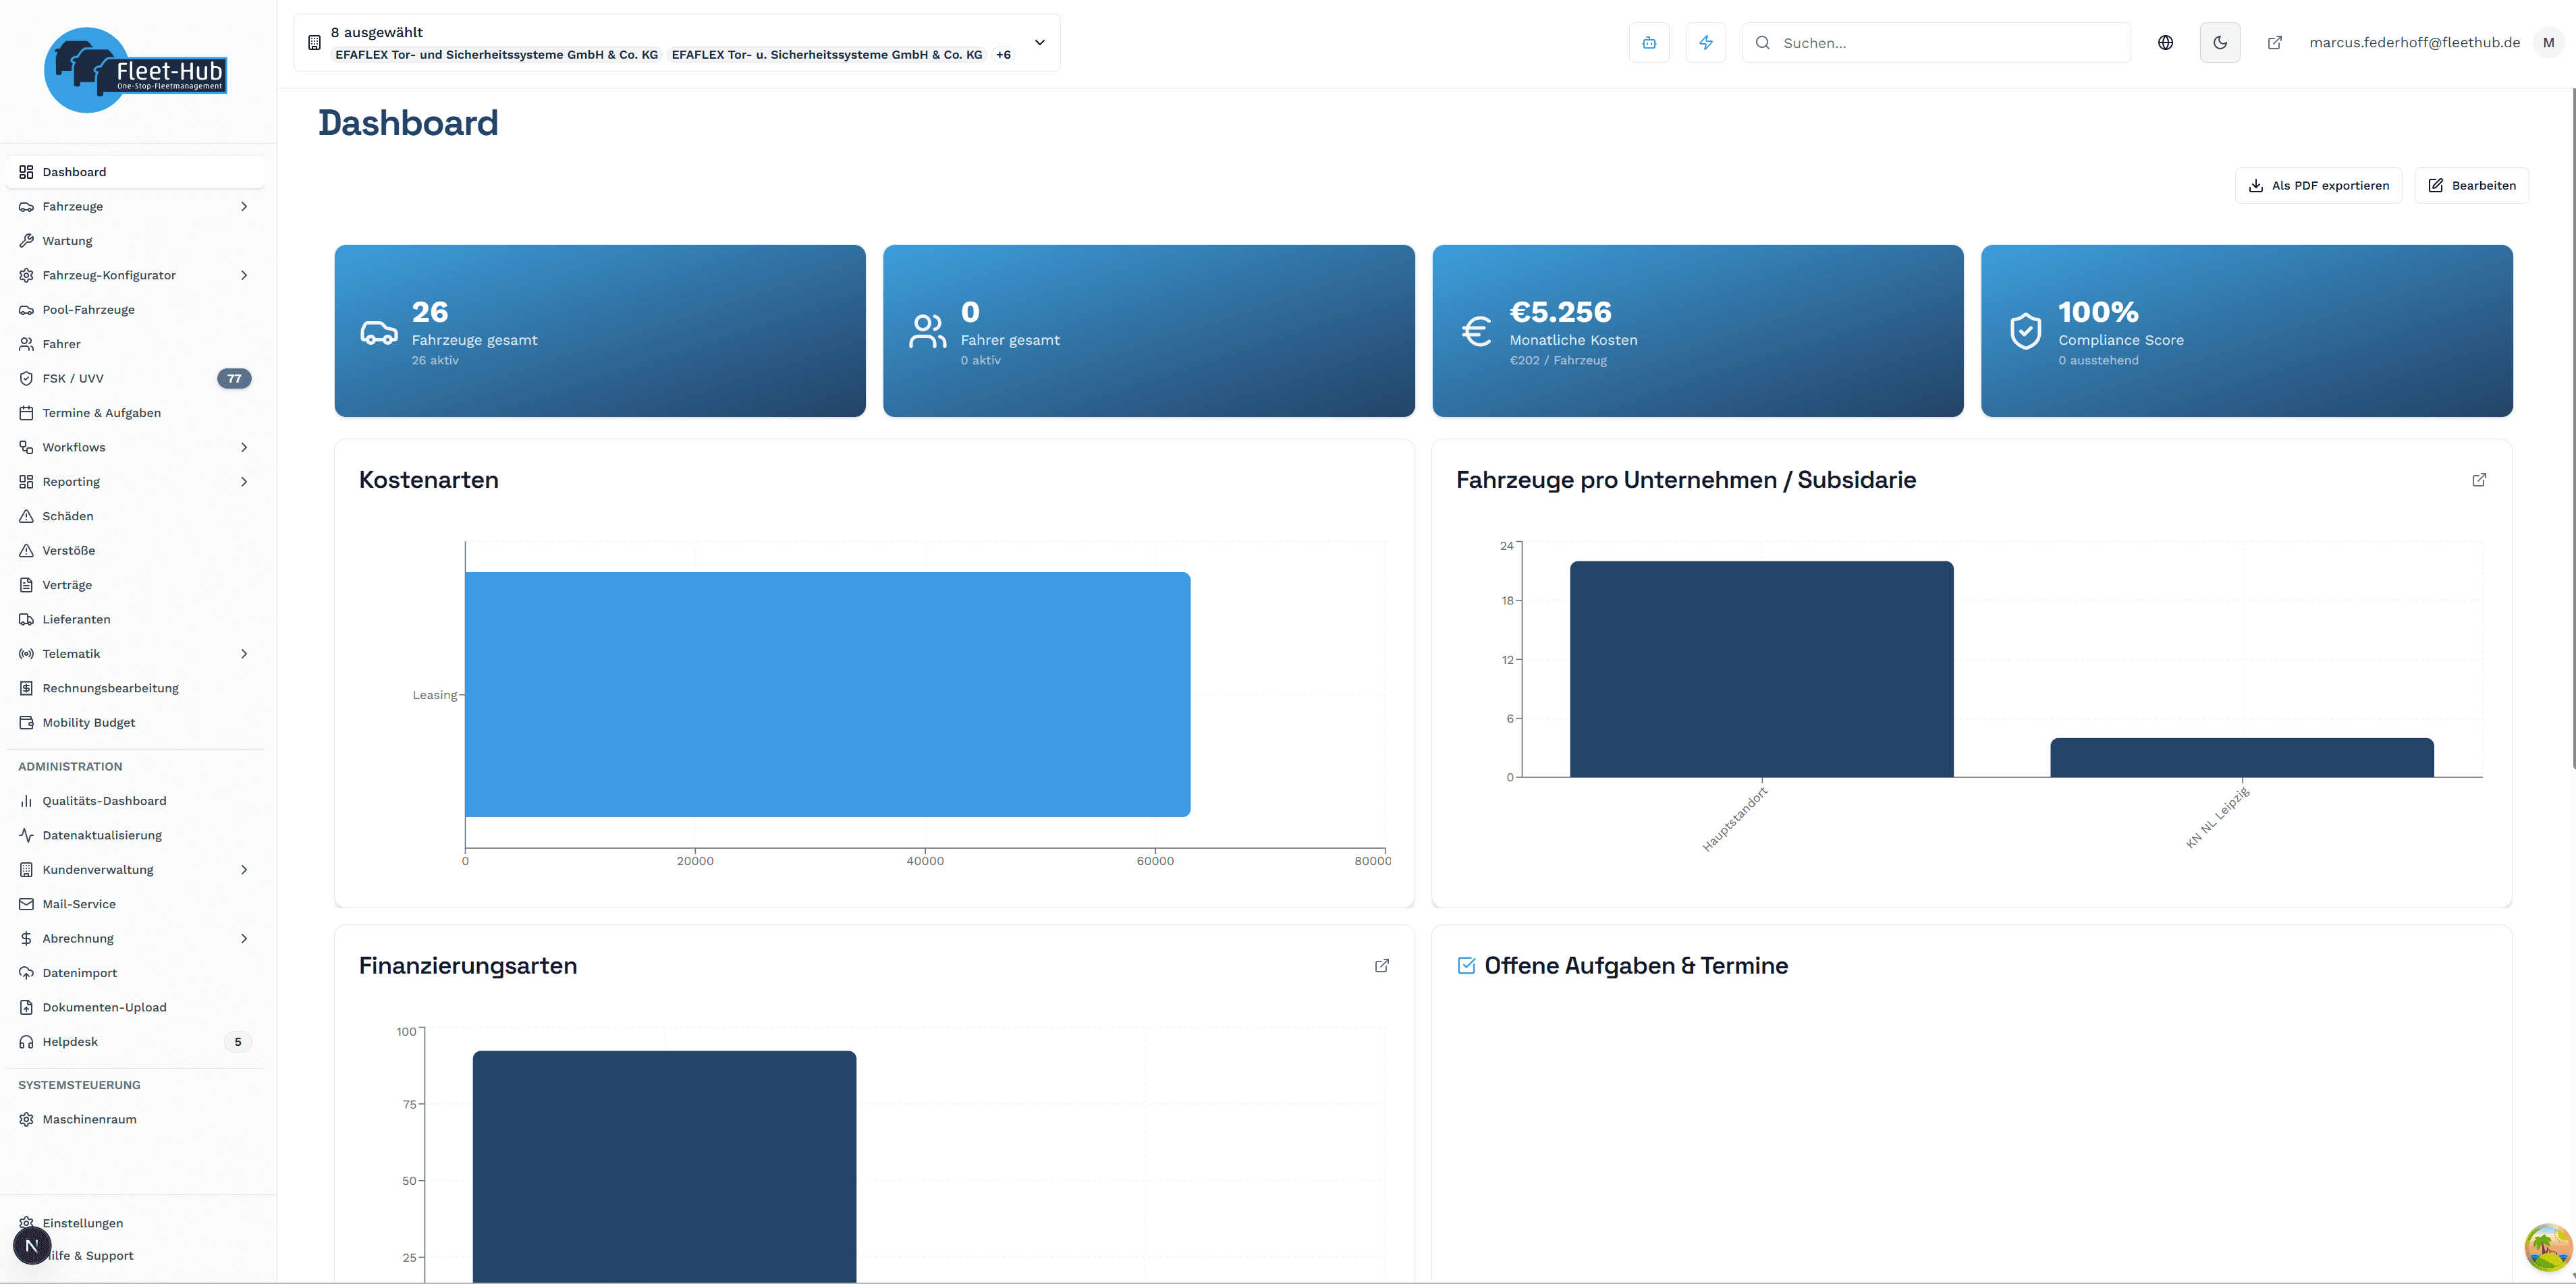Toggle the language globe selector
The width and height of the screenshot is (2576, 1284).
(x=2166, y=42)
